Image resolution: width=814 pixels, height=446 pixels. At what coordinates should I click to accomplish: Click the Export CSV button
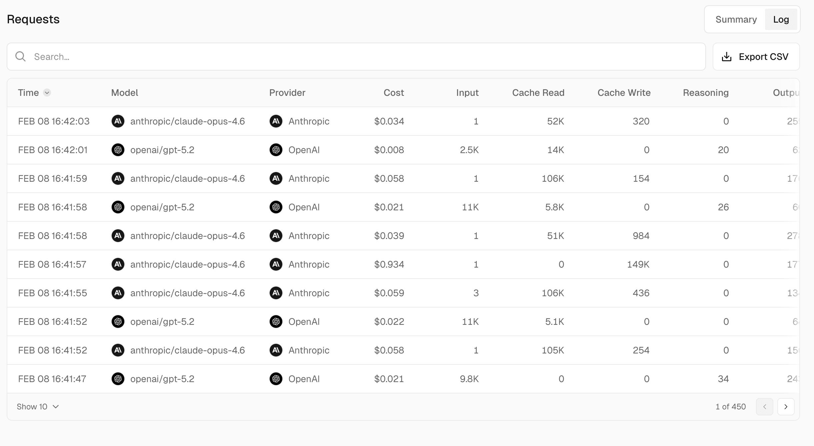pos(756,57)
